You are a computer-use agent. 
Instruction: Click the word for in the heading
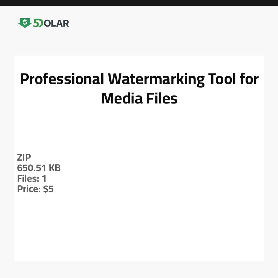(249, 79)
